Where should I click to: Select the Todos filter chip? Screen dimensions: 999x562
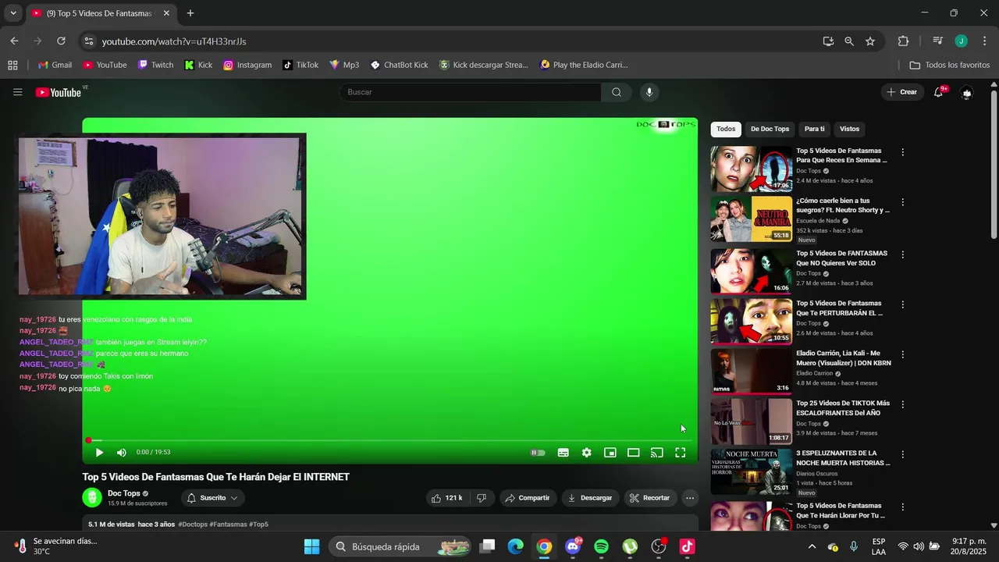(x=726, y=129)
